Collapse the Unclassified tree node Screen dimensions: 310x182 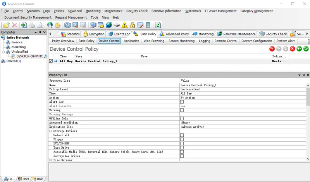tap(3, 52)
